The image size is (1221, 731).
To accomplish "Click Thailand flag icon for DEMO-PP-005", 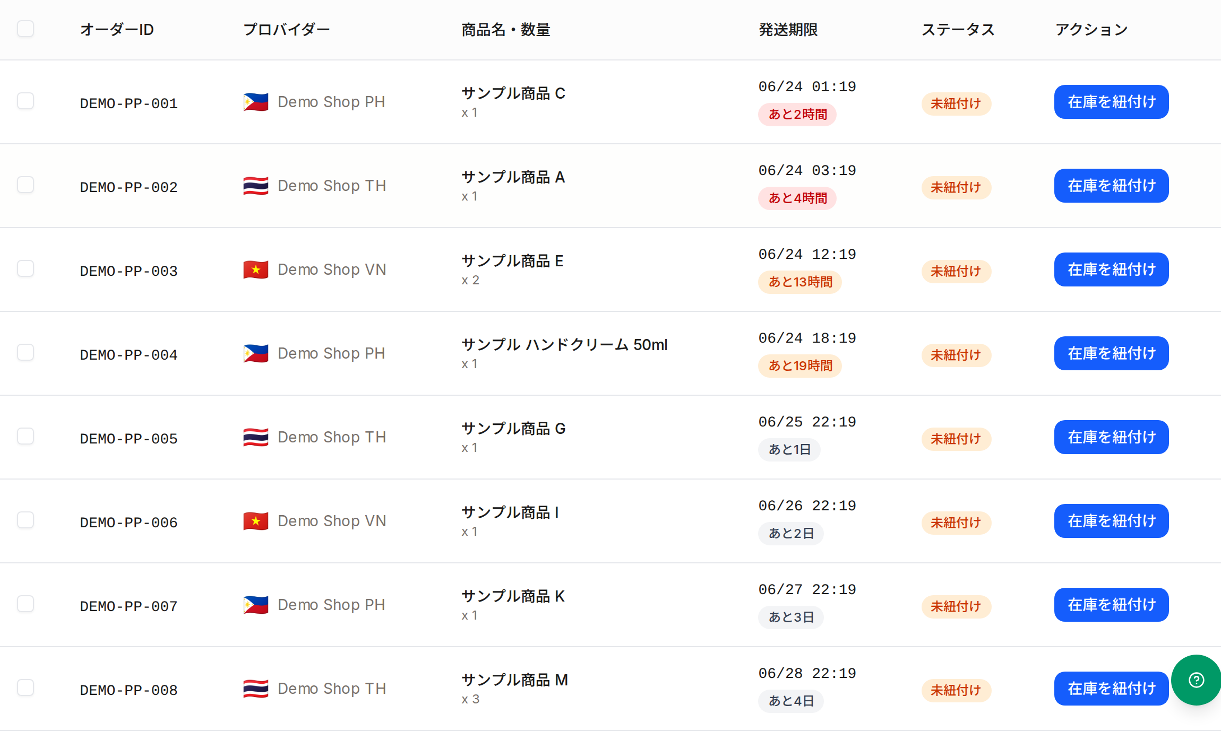I will coord(256,437).
